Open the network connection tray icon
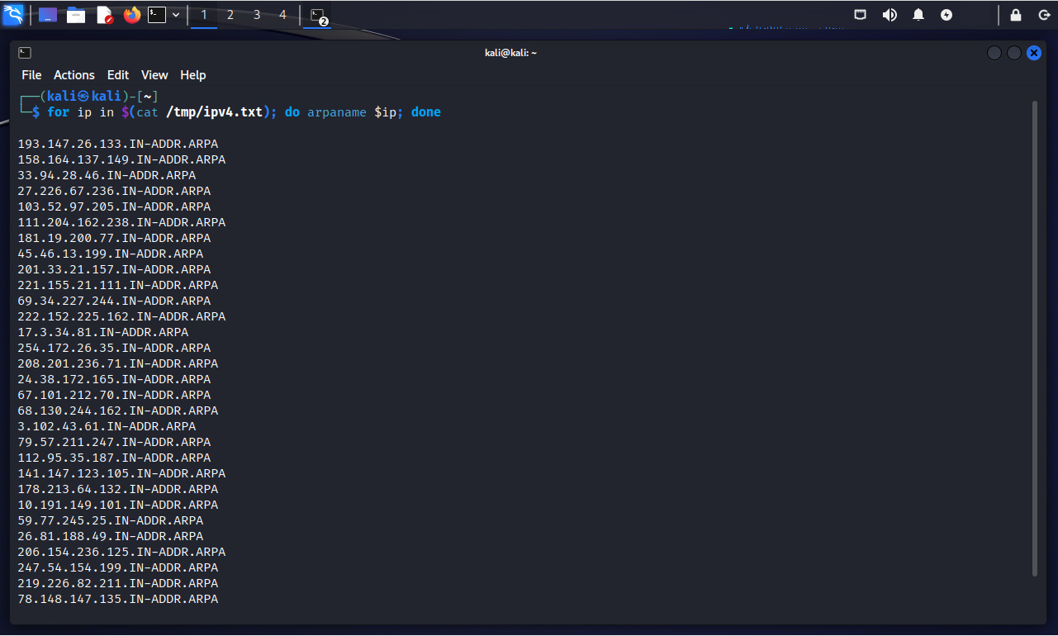This screenshot has width=1058, height=636. point(860,15)
